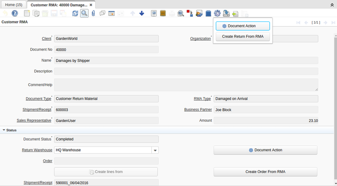
Task: Click the Document Action button in Status
Action: (265, 150)
